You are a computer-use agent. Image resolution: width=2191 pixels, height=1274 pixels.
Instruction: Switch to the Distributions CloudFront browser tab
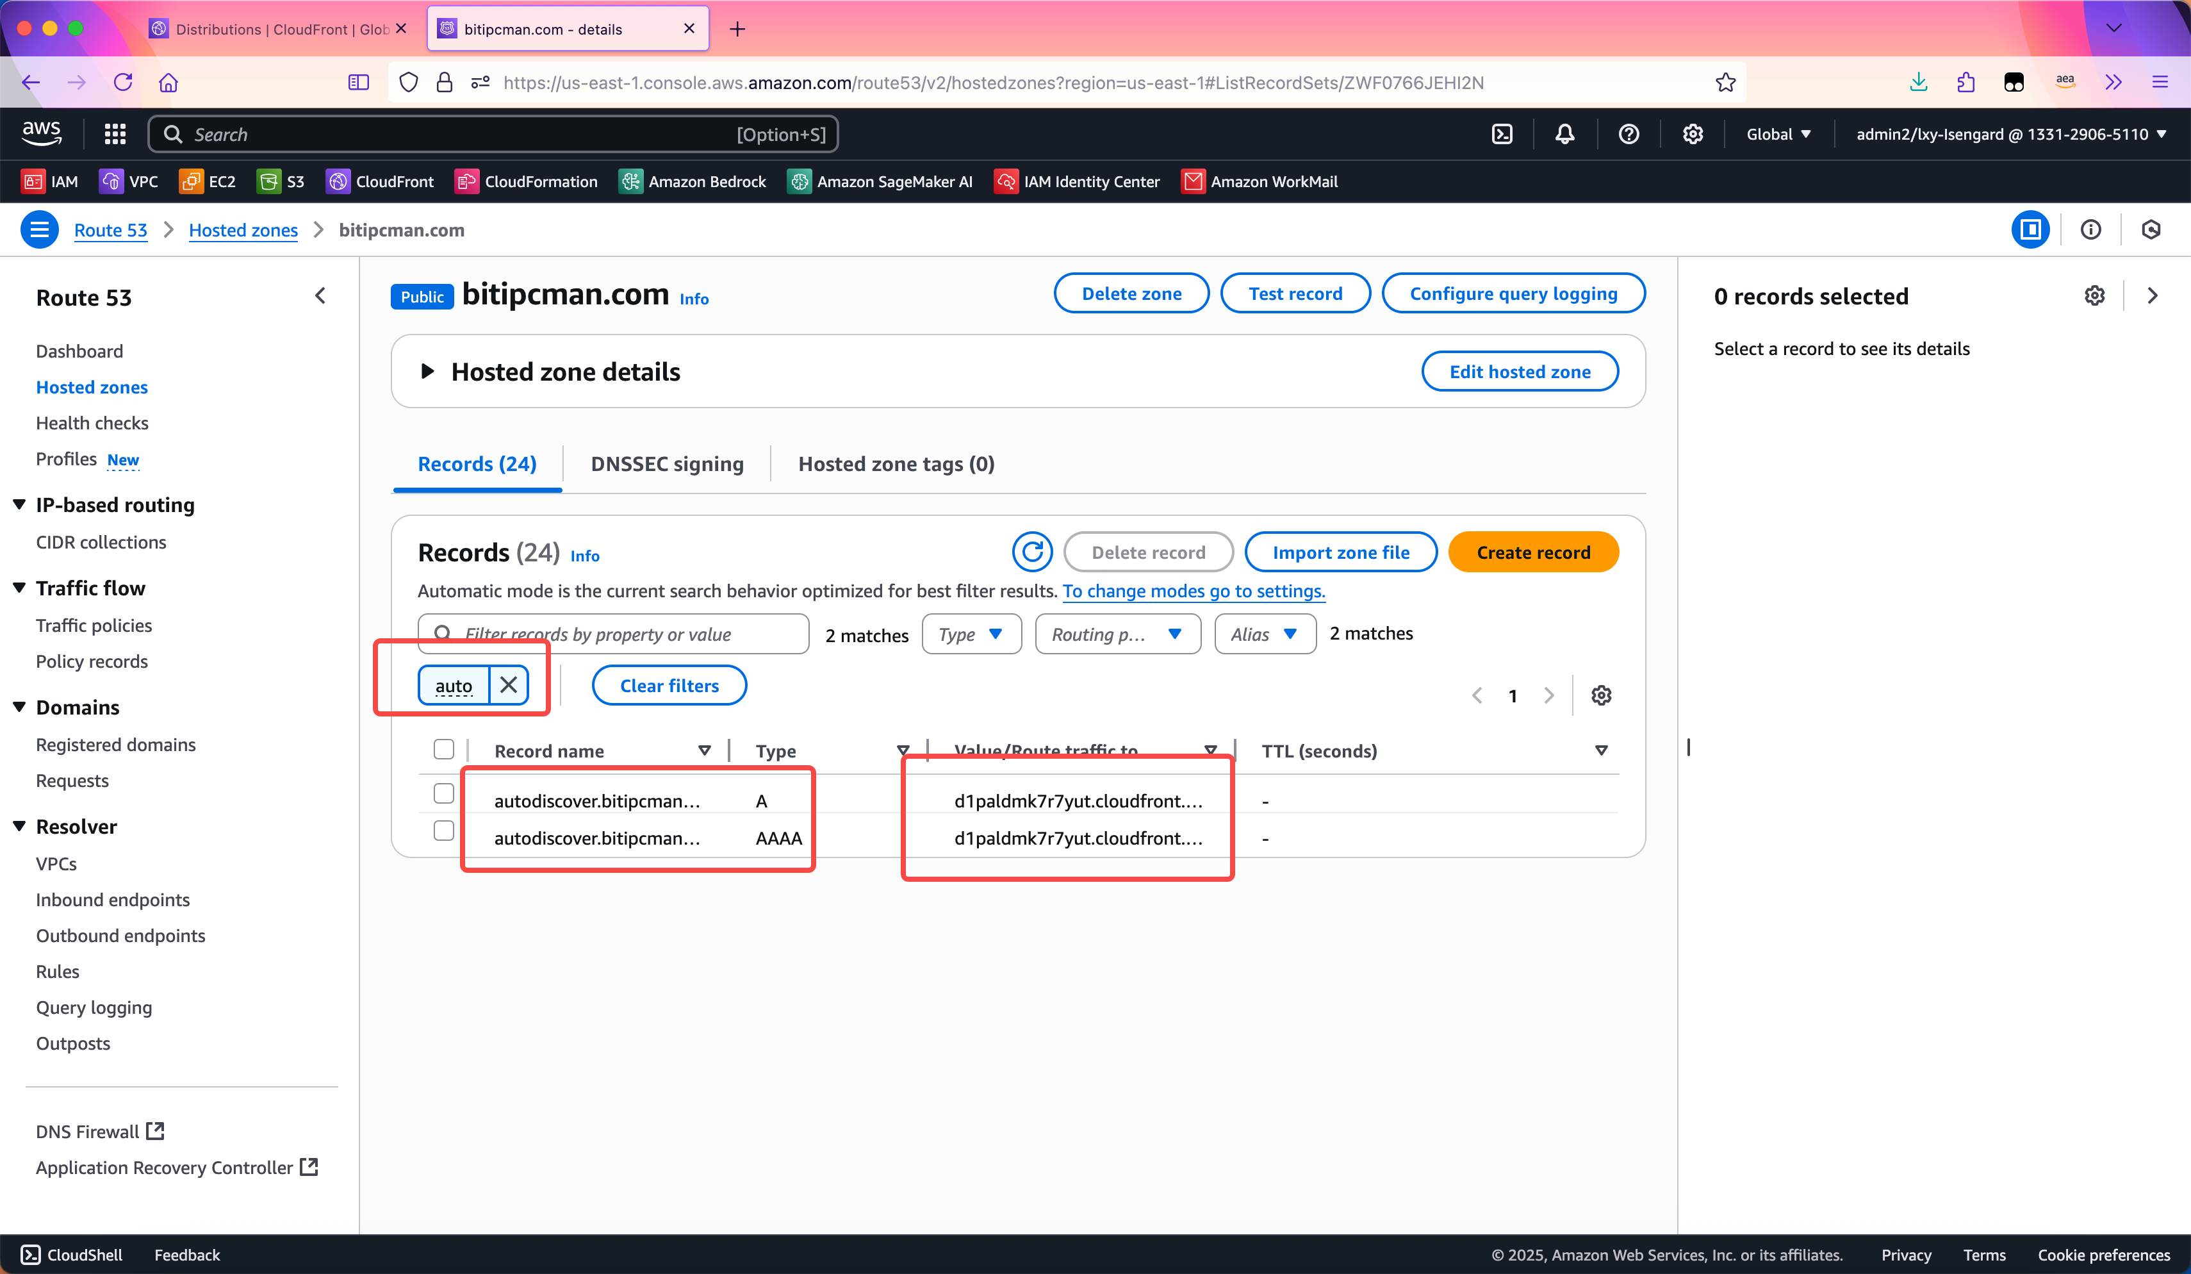coord(277,29)
